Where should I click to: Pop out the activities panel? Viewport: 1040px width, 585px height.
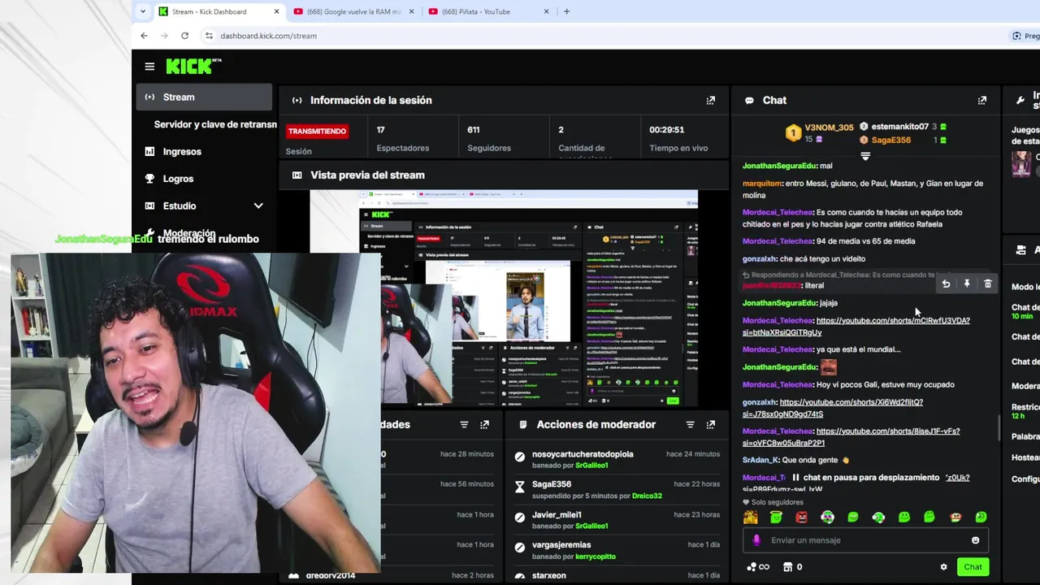click(x=485, y=425)
